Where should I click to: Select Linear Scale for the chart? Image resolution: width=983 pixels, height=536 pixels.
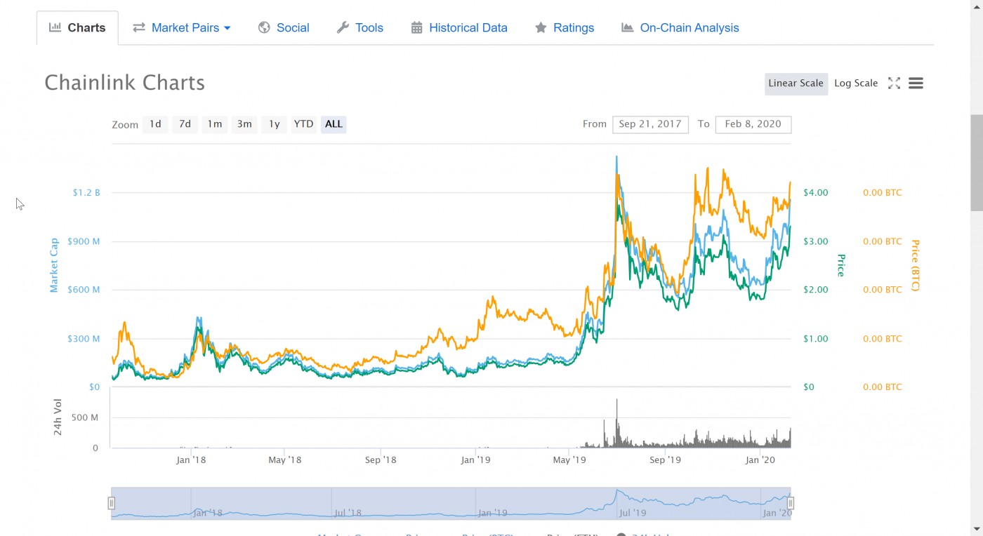click(796, 83)
